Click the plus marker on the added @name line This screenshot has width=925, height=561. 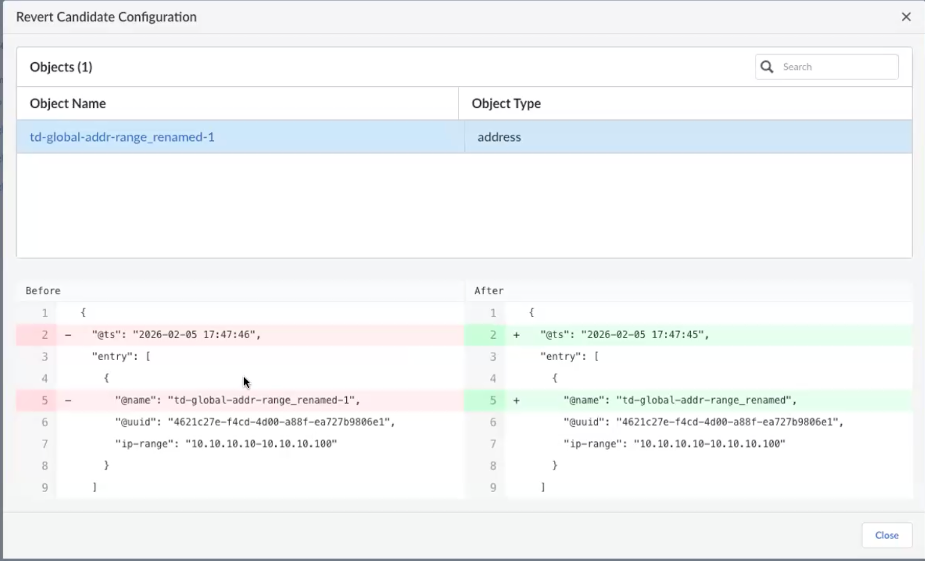(516, 400)
